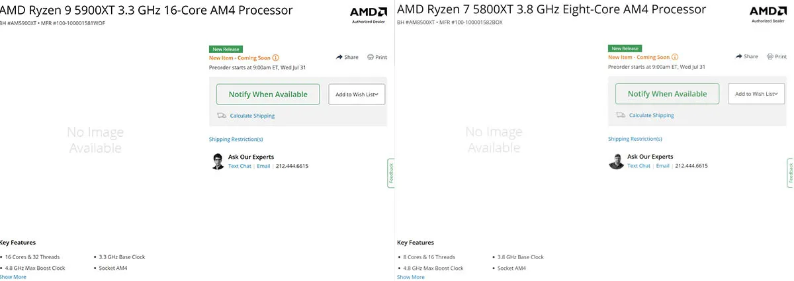This screenshot has width=794, height=281.
Task: Click Notify When Available for the Ryzen 7 5800XT
Action: [667, 94]
